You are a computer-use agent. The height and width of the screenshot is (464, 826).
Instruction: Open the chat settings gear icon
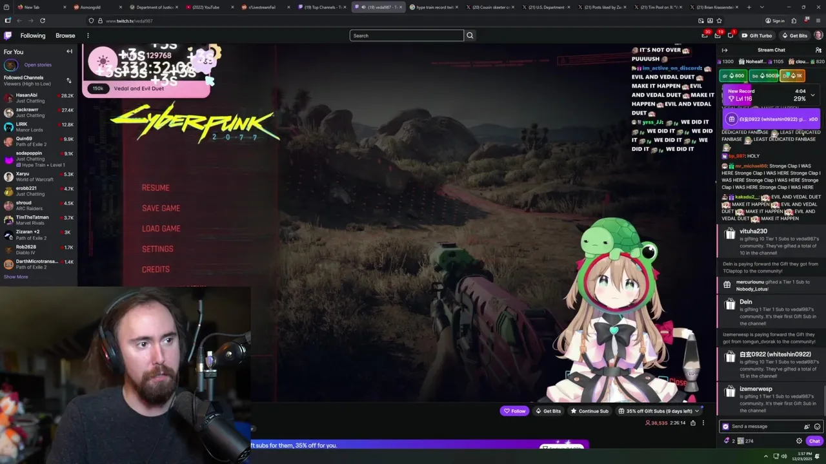[799, 441]
